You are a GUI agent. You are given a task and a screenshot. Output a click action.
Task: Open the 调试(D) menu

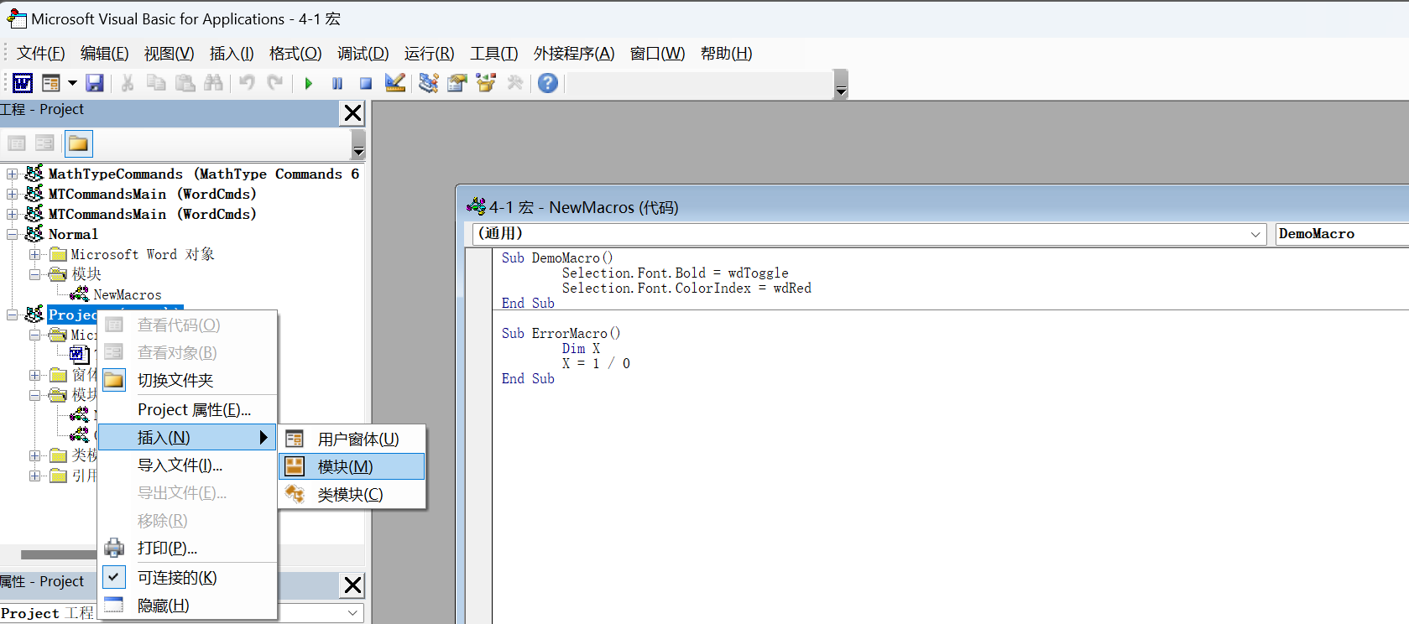tap(363, 54)
